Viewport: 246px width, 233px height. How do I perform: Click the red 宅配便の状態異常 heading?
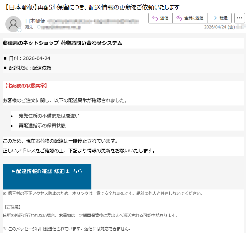tap(25, 86)
